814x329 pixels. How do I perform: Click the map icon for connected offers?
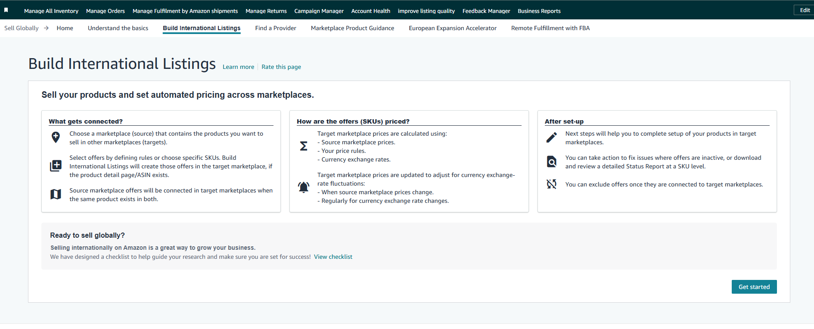pyautogui.click(x=56, y=194)
